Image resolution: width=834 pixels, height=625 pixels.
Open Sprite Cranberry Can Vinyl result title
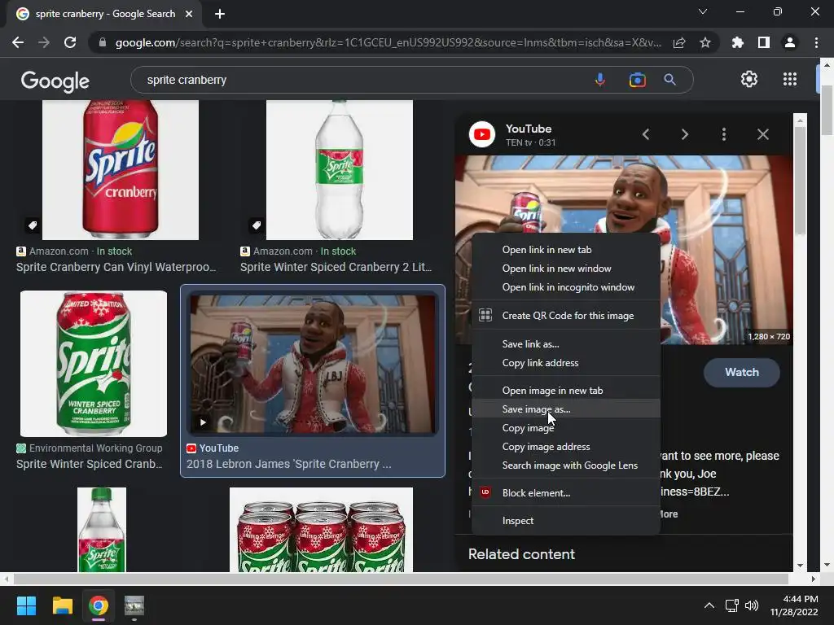click(x=116, y=267)
